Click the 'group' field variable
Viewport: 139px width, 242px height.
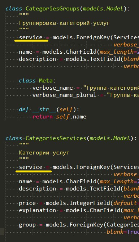pyautogui.click(x=27, y=225)
